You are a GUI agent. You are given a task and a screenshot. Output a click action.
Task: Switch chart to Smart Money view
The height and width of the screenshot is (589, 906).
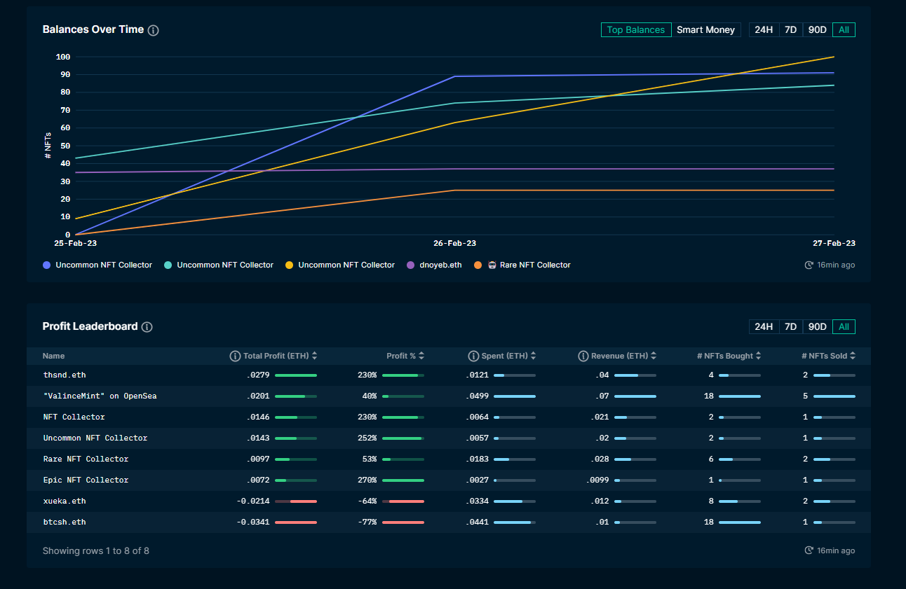(705, 30)
